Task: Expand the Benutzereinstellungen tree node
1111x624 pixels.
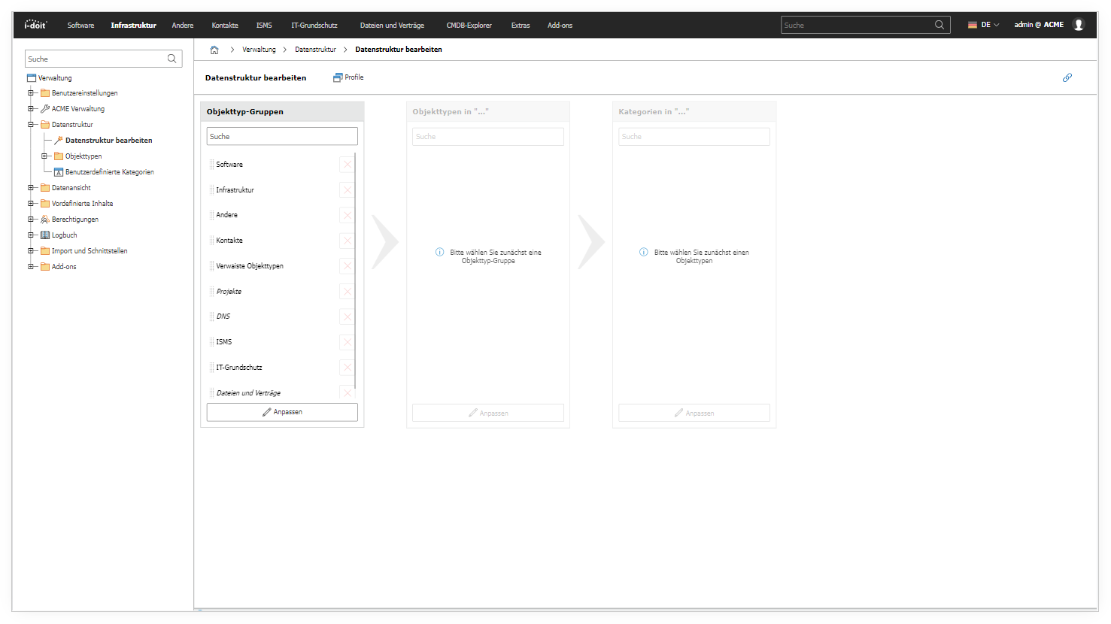Action: [x=31, y=93]
